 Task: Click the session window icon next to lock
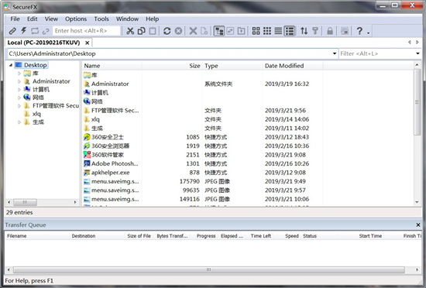345,31
